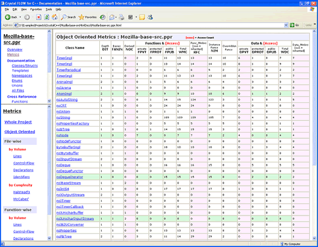This screenshot has height=247, width=318.
Task: Open the Whole Project metrics link
Action: point(18,122)
